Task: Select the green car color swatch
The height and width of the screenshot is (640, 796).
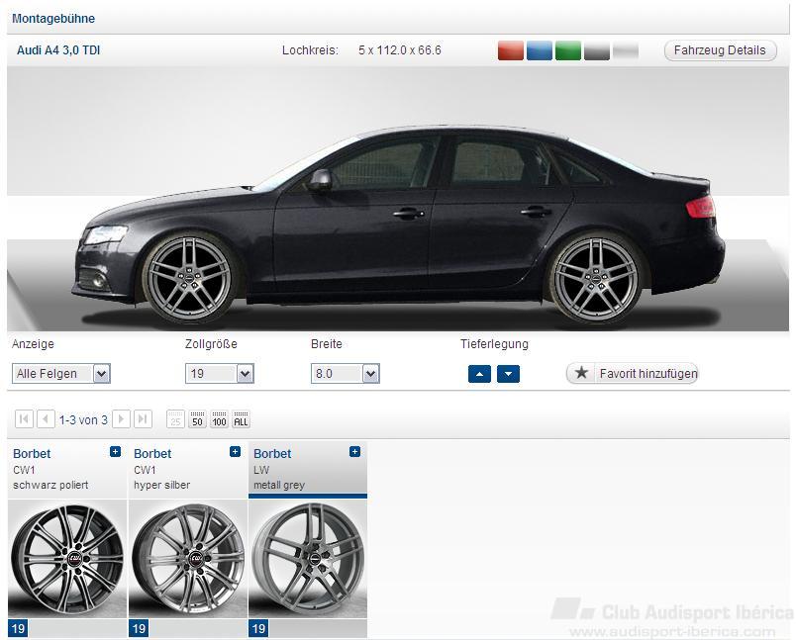Action: [x=568, y=50]
